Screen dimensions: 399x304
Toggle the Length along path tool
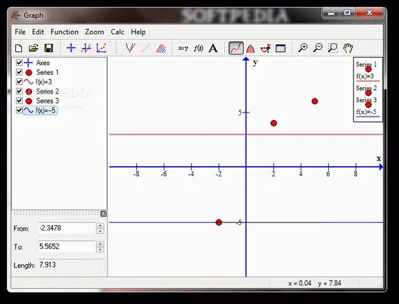coord(236,48)
